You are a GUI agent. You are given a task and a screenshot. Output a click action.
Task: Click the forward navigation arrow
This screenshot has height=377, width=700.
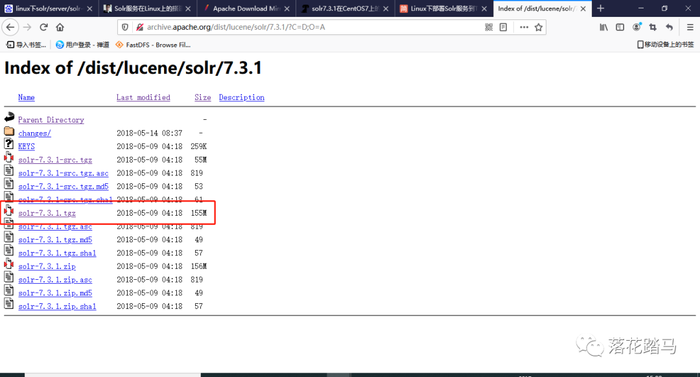(x=27, y=27)
